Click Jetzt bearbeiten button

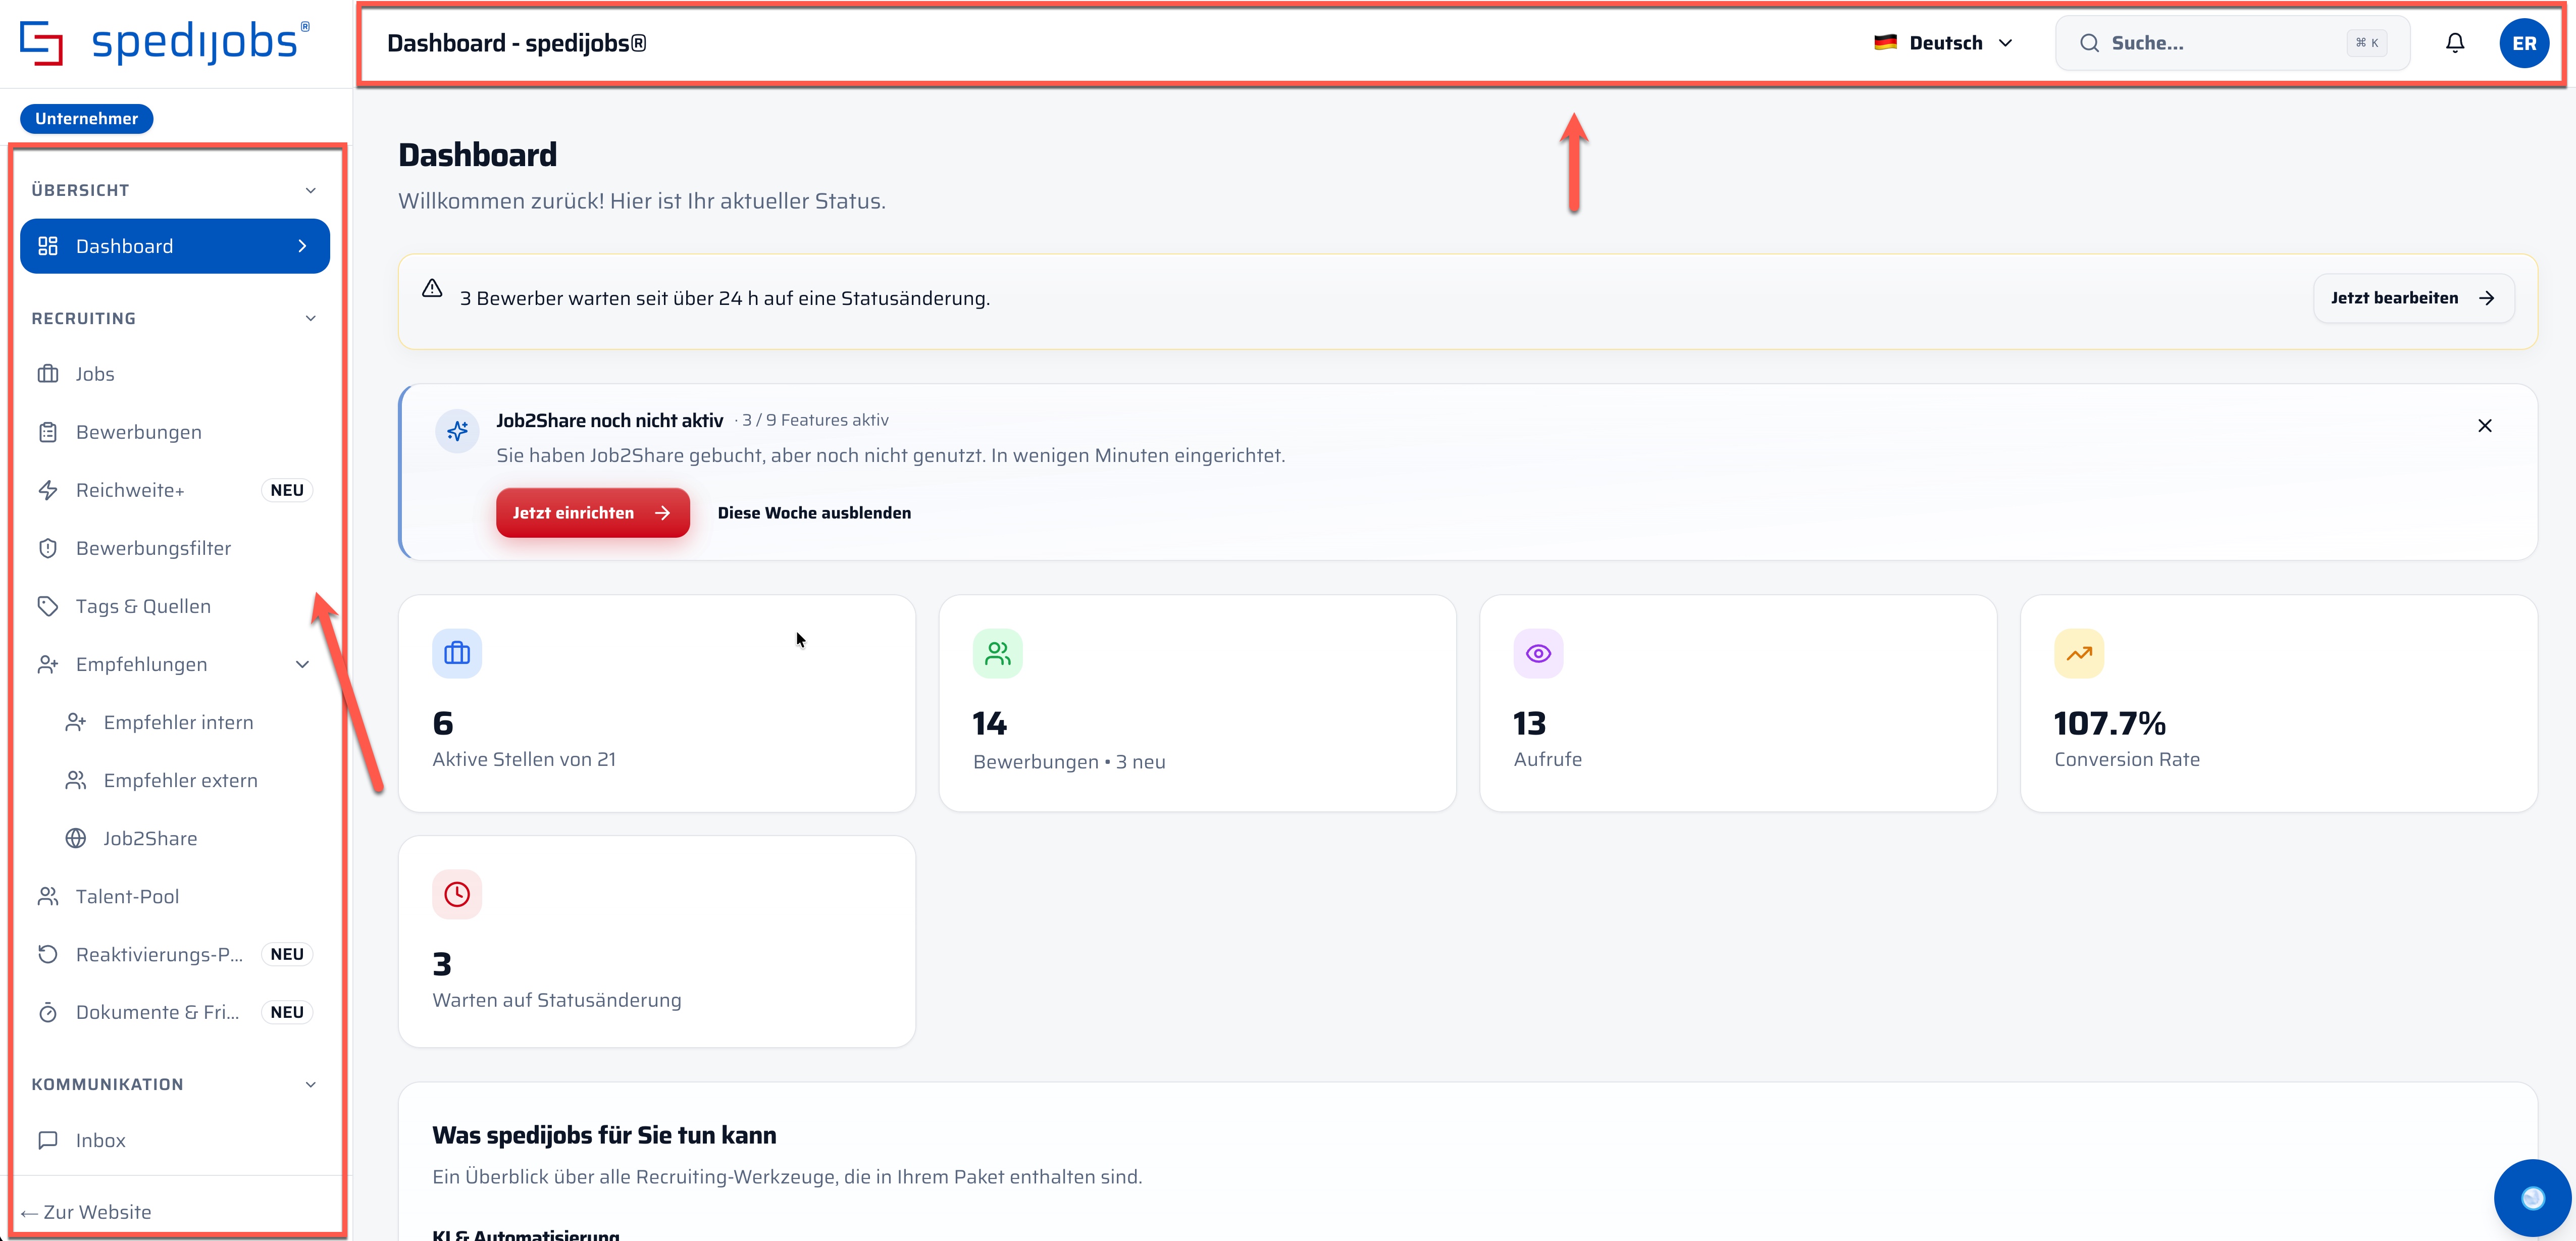(x=2413, y=298)
